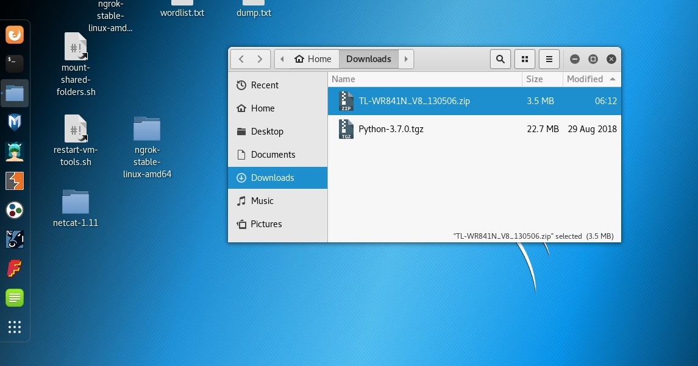
Task: Click the path bar left scroll arrow
Action: coord(282,59)
